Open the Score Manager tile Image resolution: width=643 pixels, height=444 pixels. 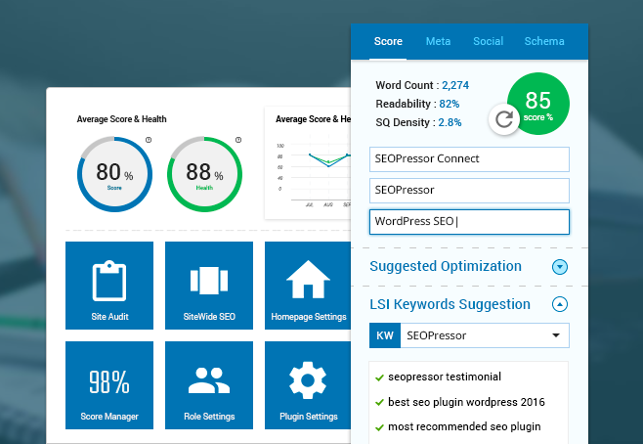pyautogui.click(x=109, y=385)
